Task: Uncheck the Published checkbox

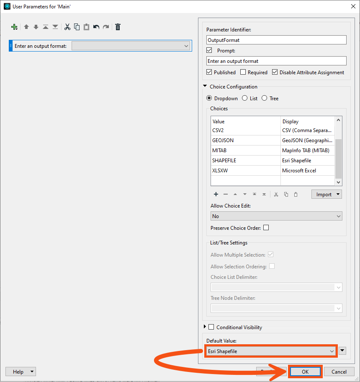Action: tap(209, 72)
